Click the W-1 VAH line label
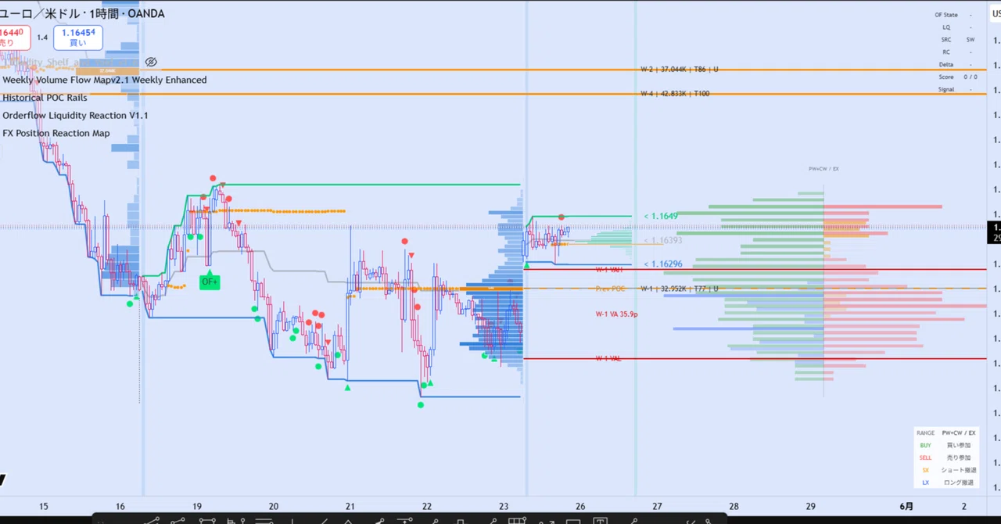 609,270
